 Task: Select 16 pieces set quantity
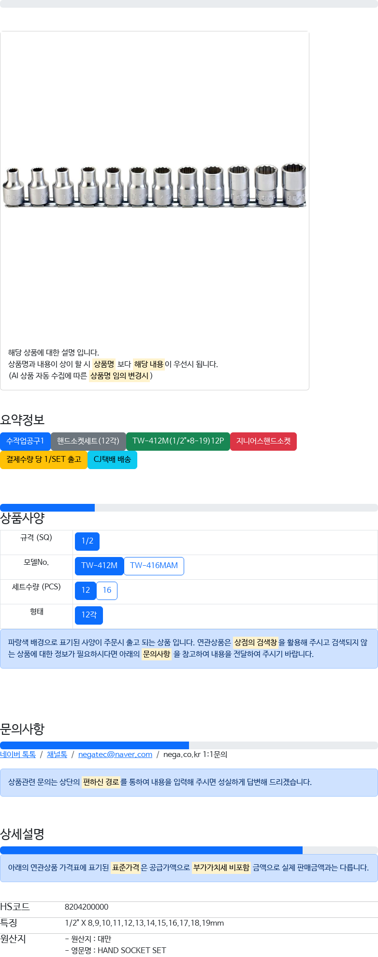click(107, 590)
